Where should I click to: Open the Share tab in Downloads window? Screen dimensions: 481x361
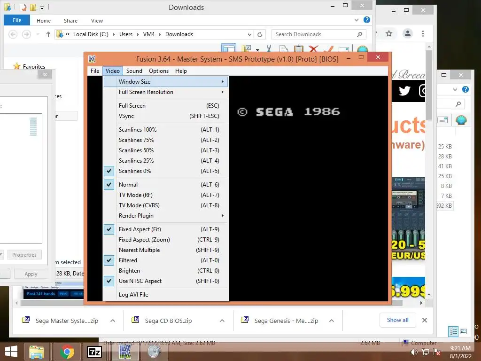click(70, 21)
